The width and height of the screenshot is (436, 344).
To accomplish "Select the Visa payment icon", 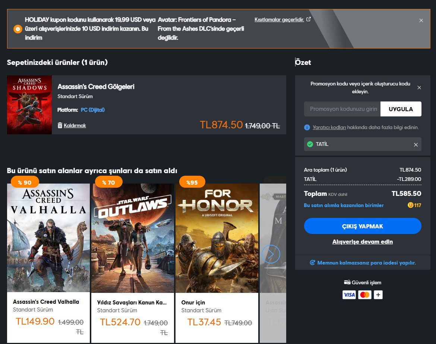I will point(349,294).
